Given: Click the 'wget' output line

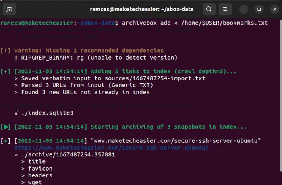Looking at the screenshot, I should pyautogui.click(x=32, y=182).
